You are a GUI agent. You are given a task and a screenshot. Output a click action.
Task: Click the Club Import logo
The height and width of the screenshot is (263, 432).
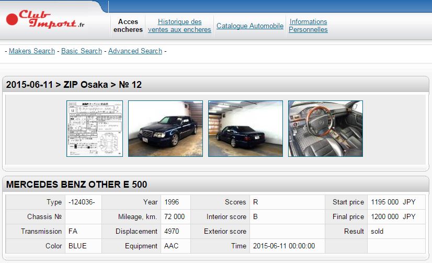click(45, 20)
